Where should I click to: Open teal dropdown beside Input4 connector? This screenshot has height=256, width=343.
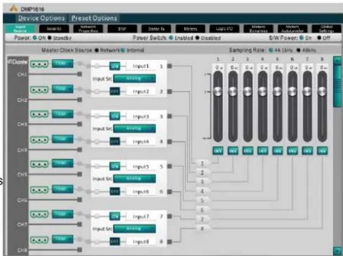[x=62, y=139]
